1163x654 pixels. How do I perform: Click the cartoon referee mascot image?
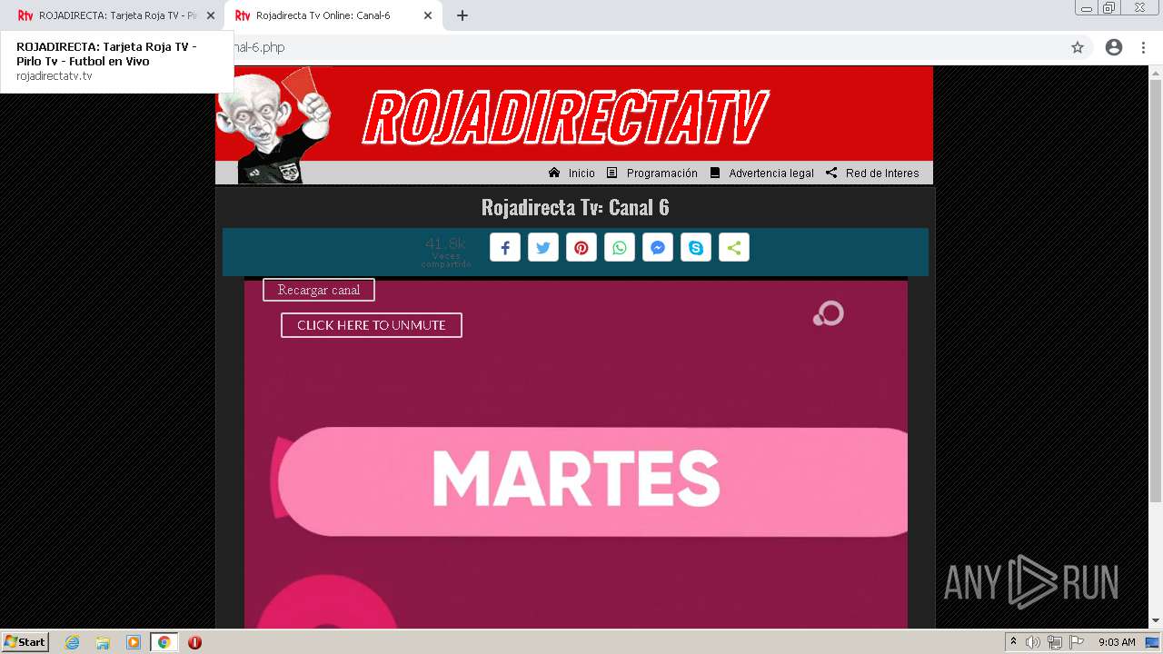coord(273,125)
